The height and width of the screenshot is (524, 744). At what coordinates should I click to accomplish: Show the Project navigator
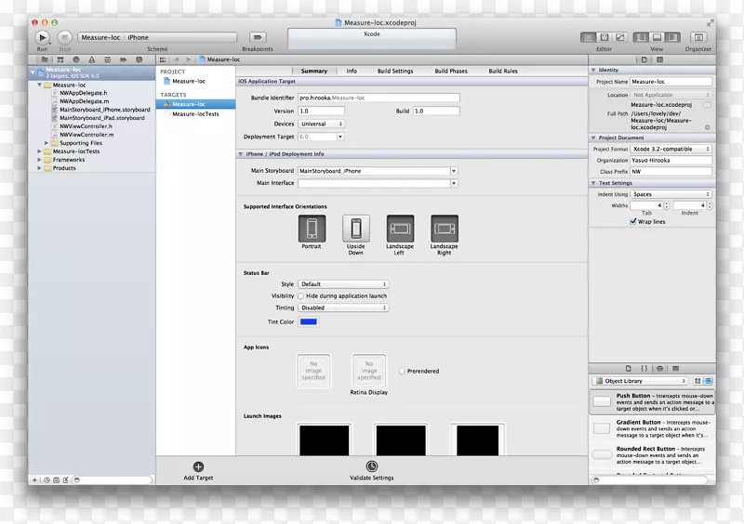[45, 59]
